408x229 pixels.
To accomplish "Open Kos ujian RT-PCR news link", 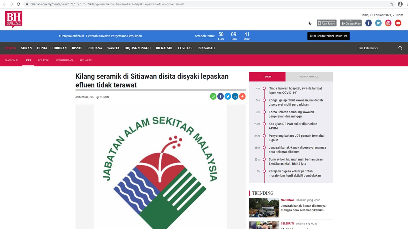I will pyautogui.click(x=294, y=126).
